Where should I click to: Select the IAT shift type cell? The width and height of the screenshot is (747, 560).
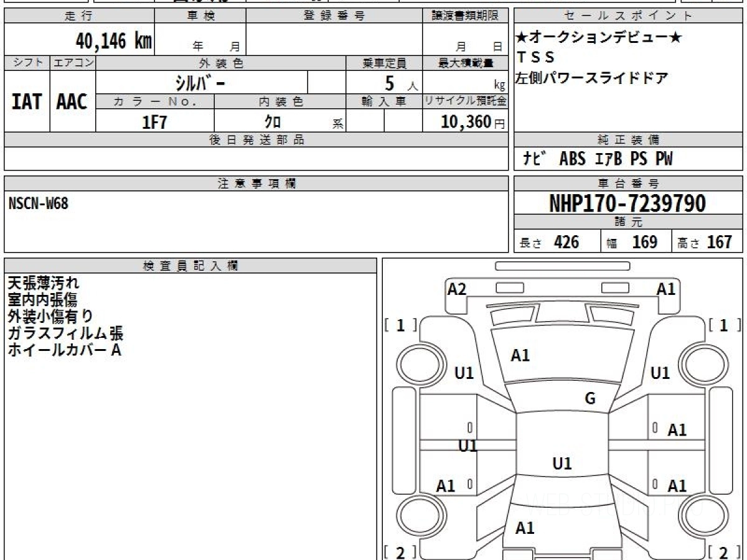[x=27, y=102]
